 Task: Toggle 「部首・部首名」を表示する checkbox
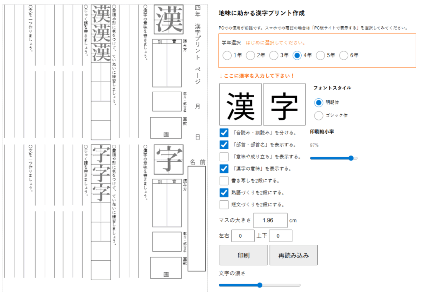pos(224,145)
